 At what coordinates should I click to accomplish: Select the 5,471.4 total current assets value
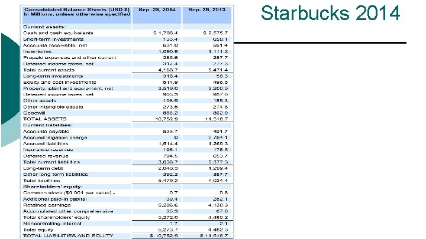pos(218,70)
